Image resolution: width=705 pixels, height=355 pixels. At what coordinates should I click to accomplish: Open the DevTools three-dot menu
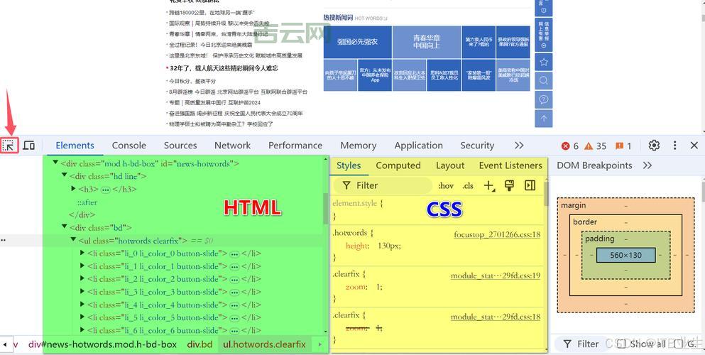[x=675, y=145]
